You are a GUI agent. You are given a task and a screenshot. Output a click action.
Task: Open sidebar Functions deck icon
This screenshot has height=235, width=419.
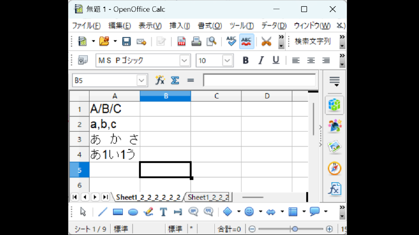coord(335,189)
